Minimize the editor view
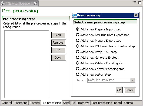This screenshot has width=143, height=106. coord(135,2)
